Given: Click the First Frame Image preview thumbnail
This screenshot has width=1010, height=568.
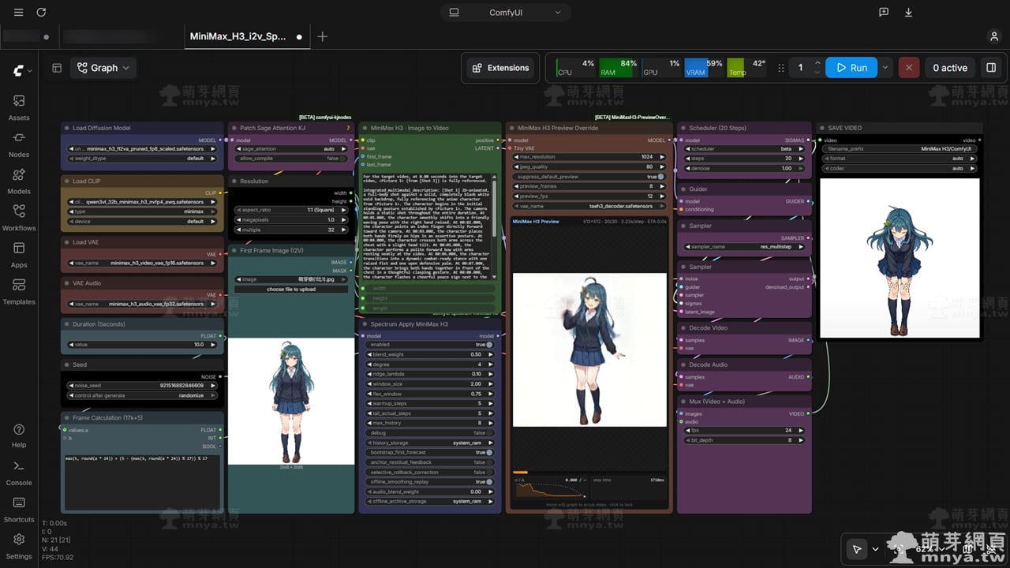Looking at the screenshot, I should tap(291, 402).
